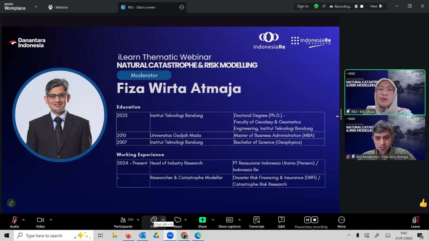
Task: Select the RIU - MC (Alsa) video thumbnail
Action: tap(385, 92)
